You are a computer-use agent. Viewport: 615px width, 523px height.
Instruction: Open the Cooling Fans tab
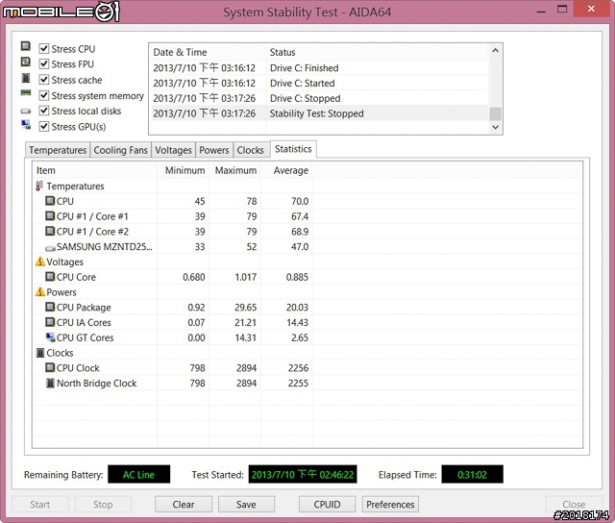click(x=120, y=150)
